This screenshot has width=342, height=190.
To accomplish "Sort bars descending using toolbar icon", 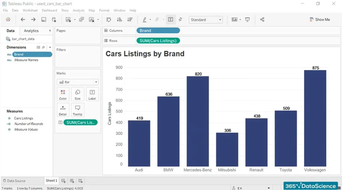I will coord(130,20).
